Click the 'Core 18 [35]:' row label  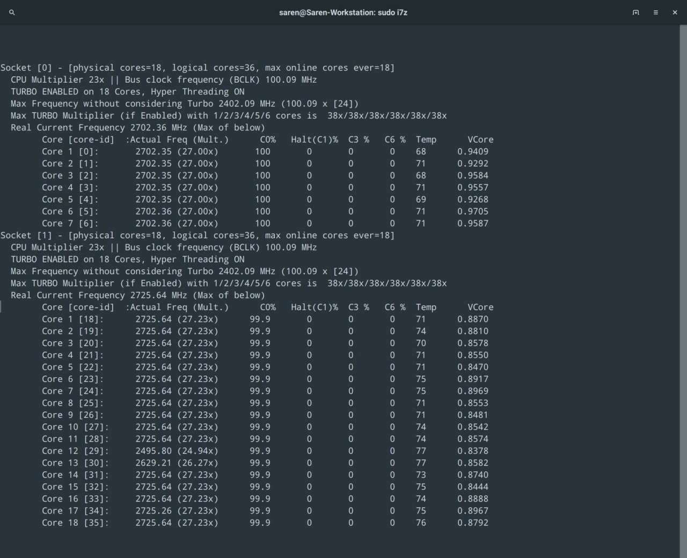point(75,523)
